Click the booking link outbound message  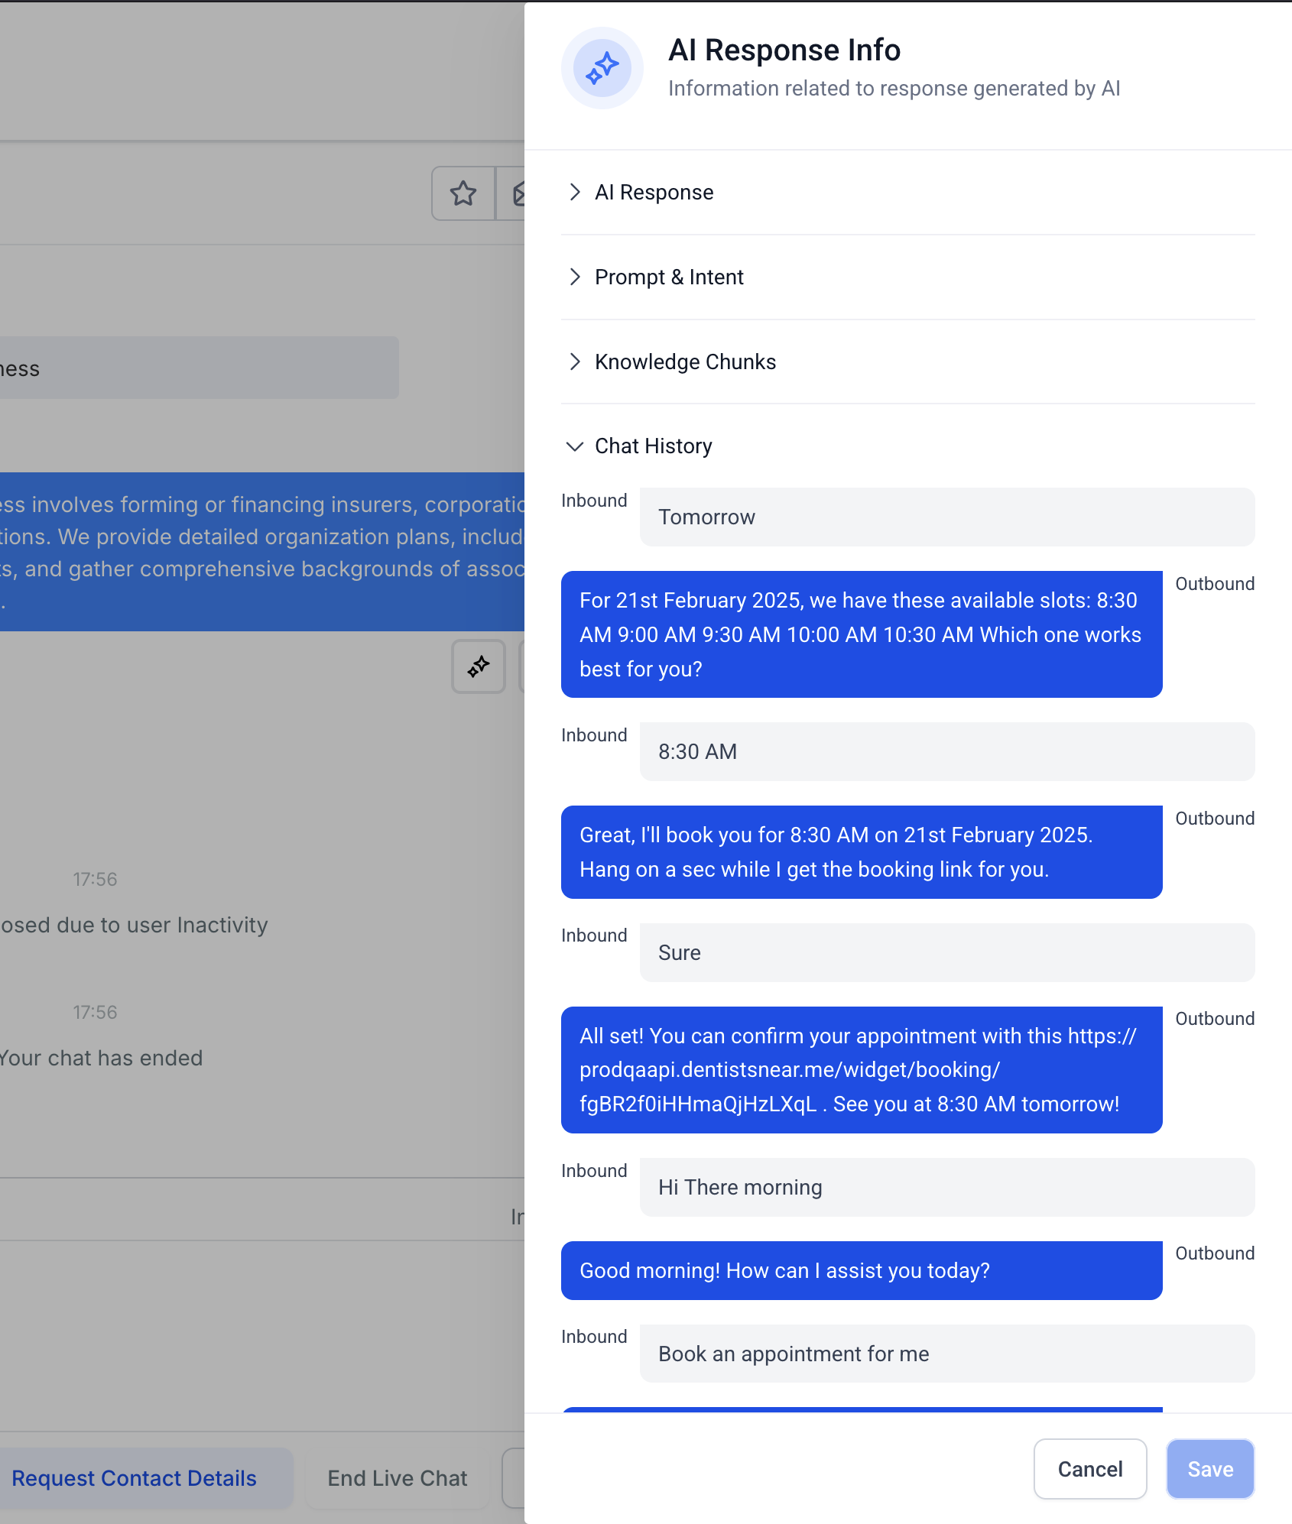coord(861,1069)
